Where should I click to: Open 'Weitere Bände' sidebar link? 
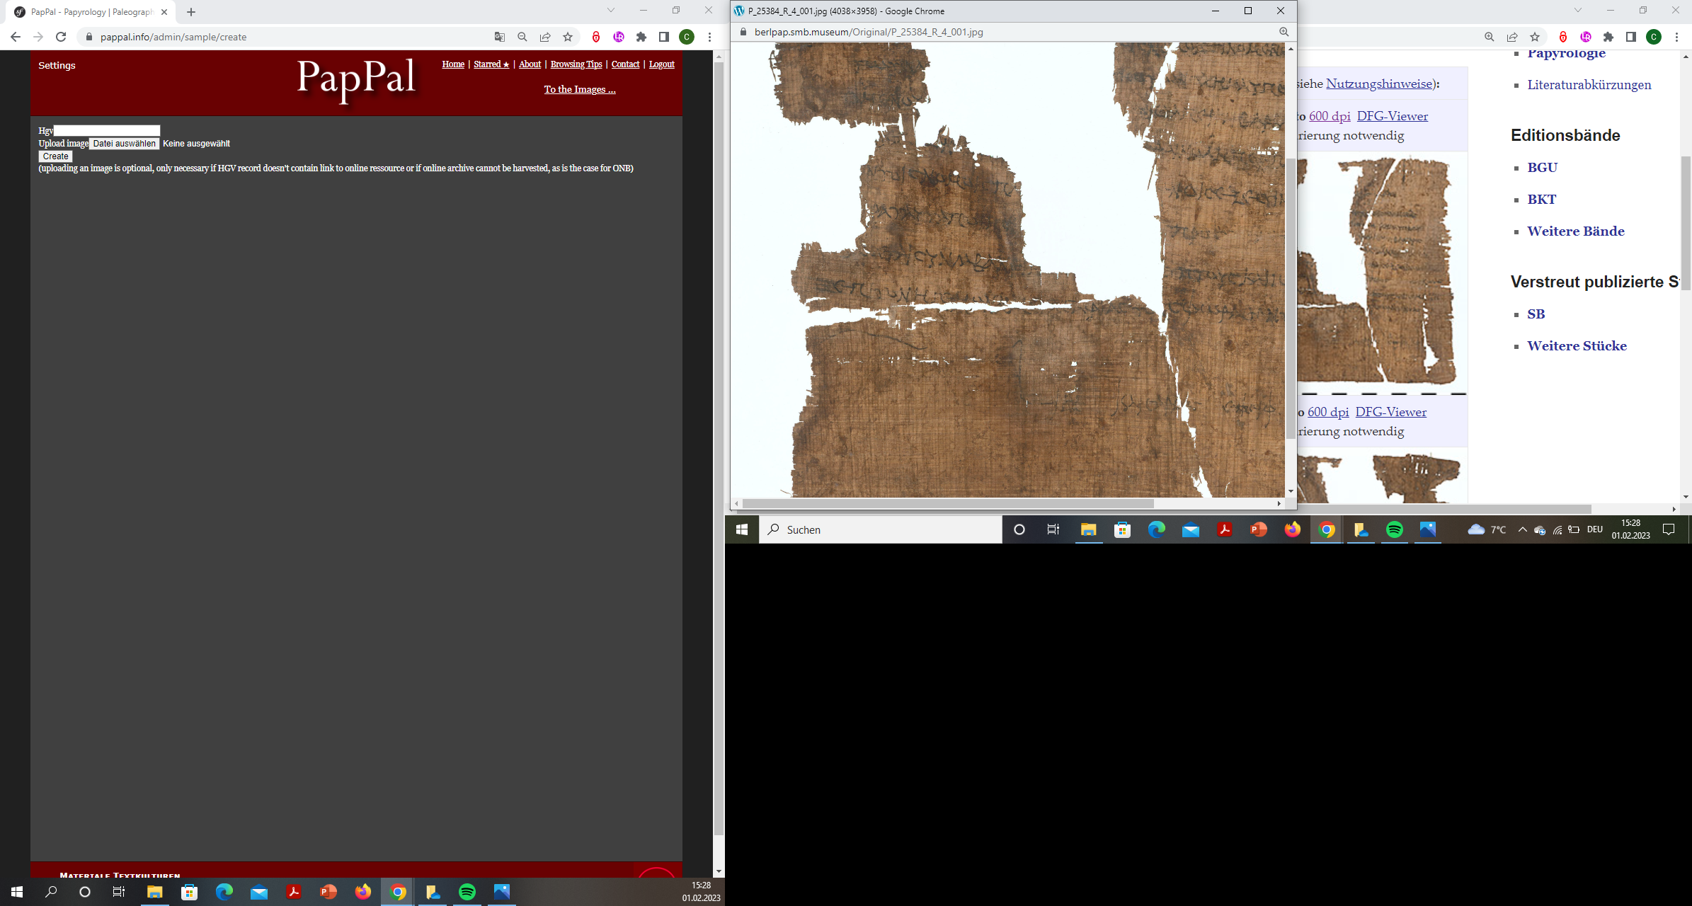1576,231
